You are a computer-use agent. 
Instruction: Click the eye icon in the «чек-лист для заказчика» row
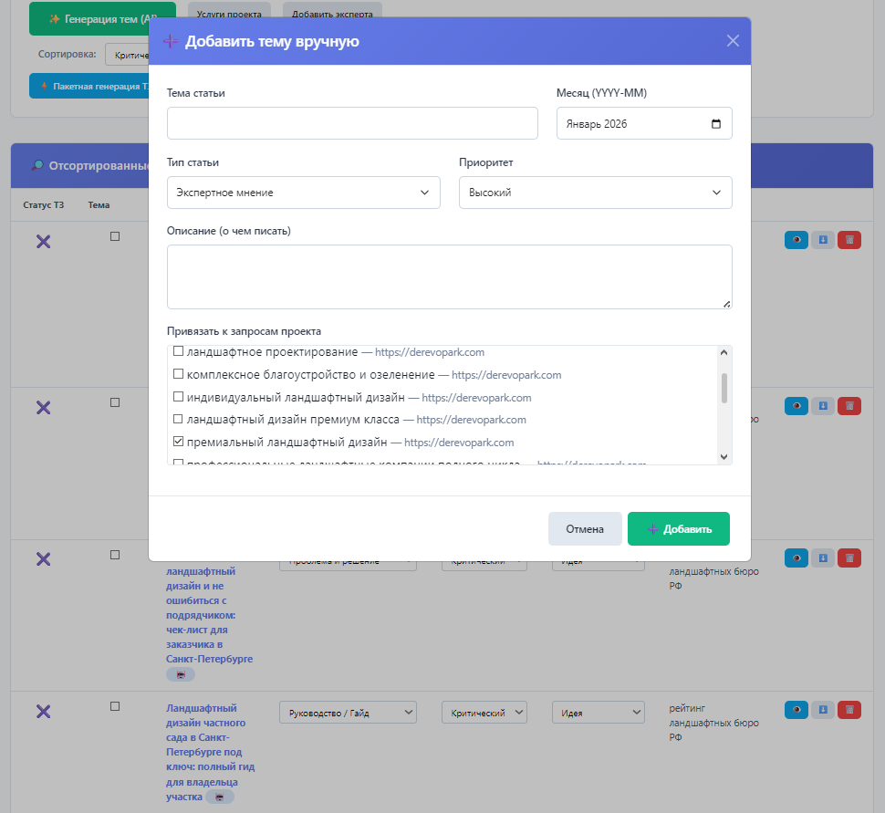click(796, 558)
